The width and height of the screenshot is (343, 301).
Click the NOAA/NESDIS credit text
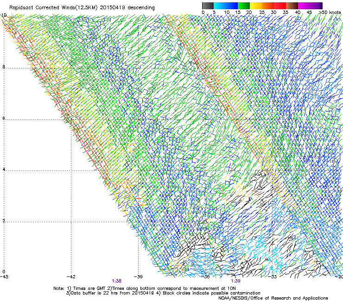[x=273, y=298]
